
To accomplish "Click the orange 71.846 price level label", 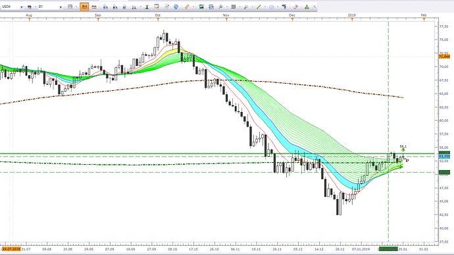I will pyautogui.click(x=444, y=57).
